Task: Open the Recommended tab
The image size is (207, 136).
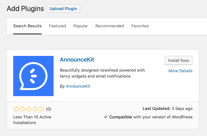Action: tap(109, 26)
